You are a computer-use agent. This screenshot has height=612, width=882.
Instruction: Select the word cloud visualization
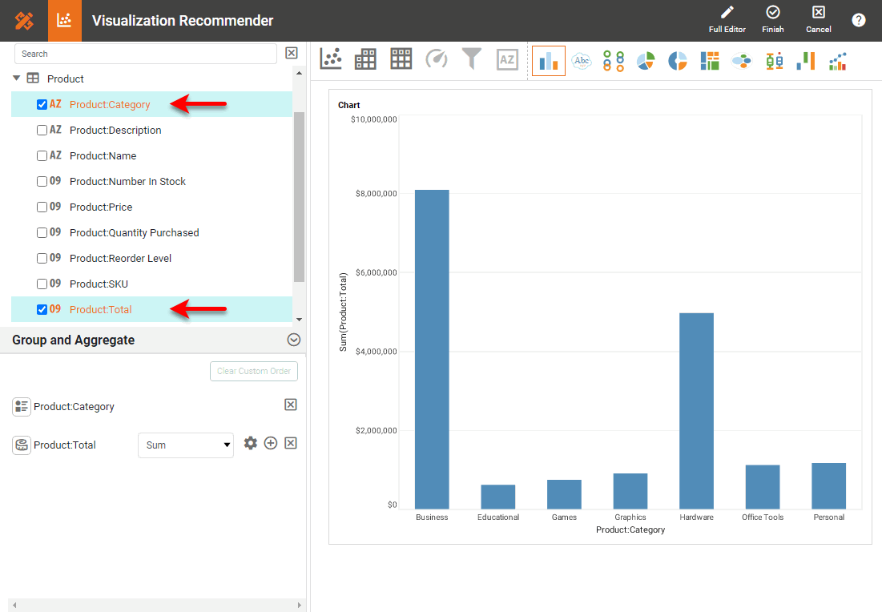pyautogui.click(x=581, y=60)
